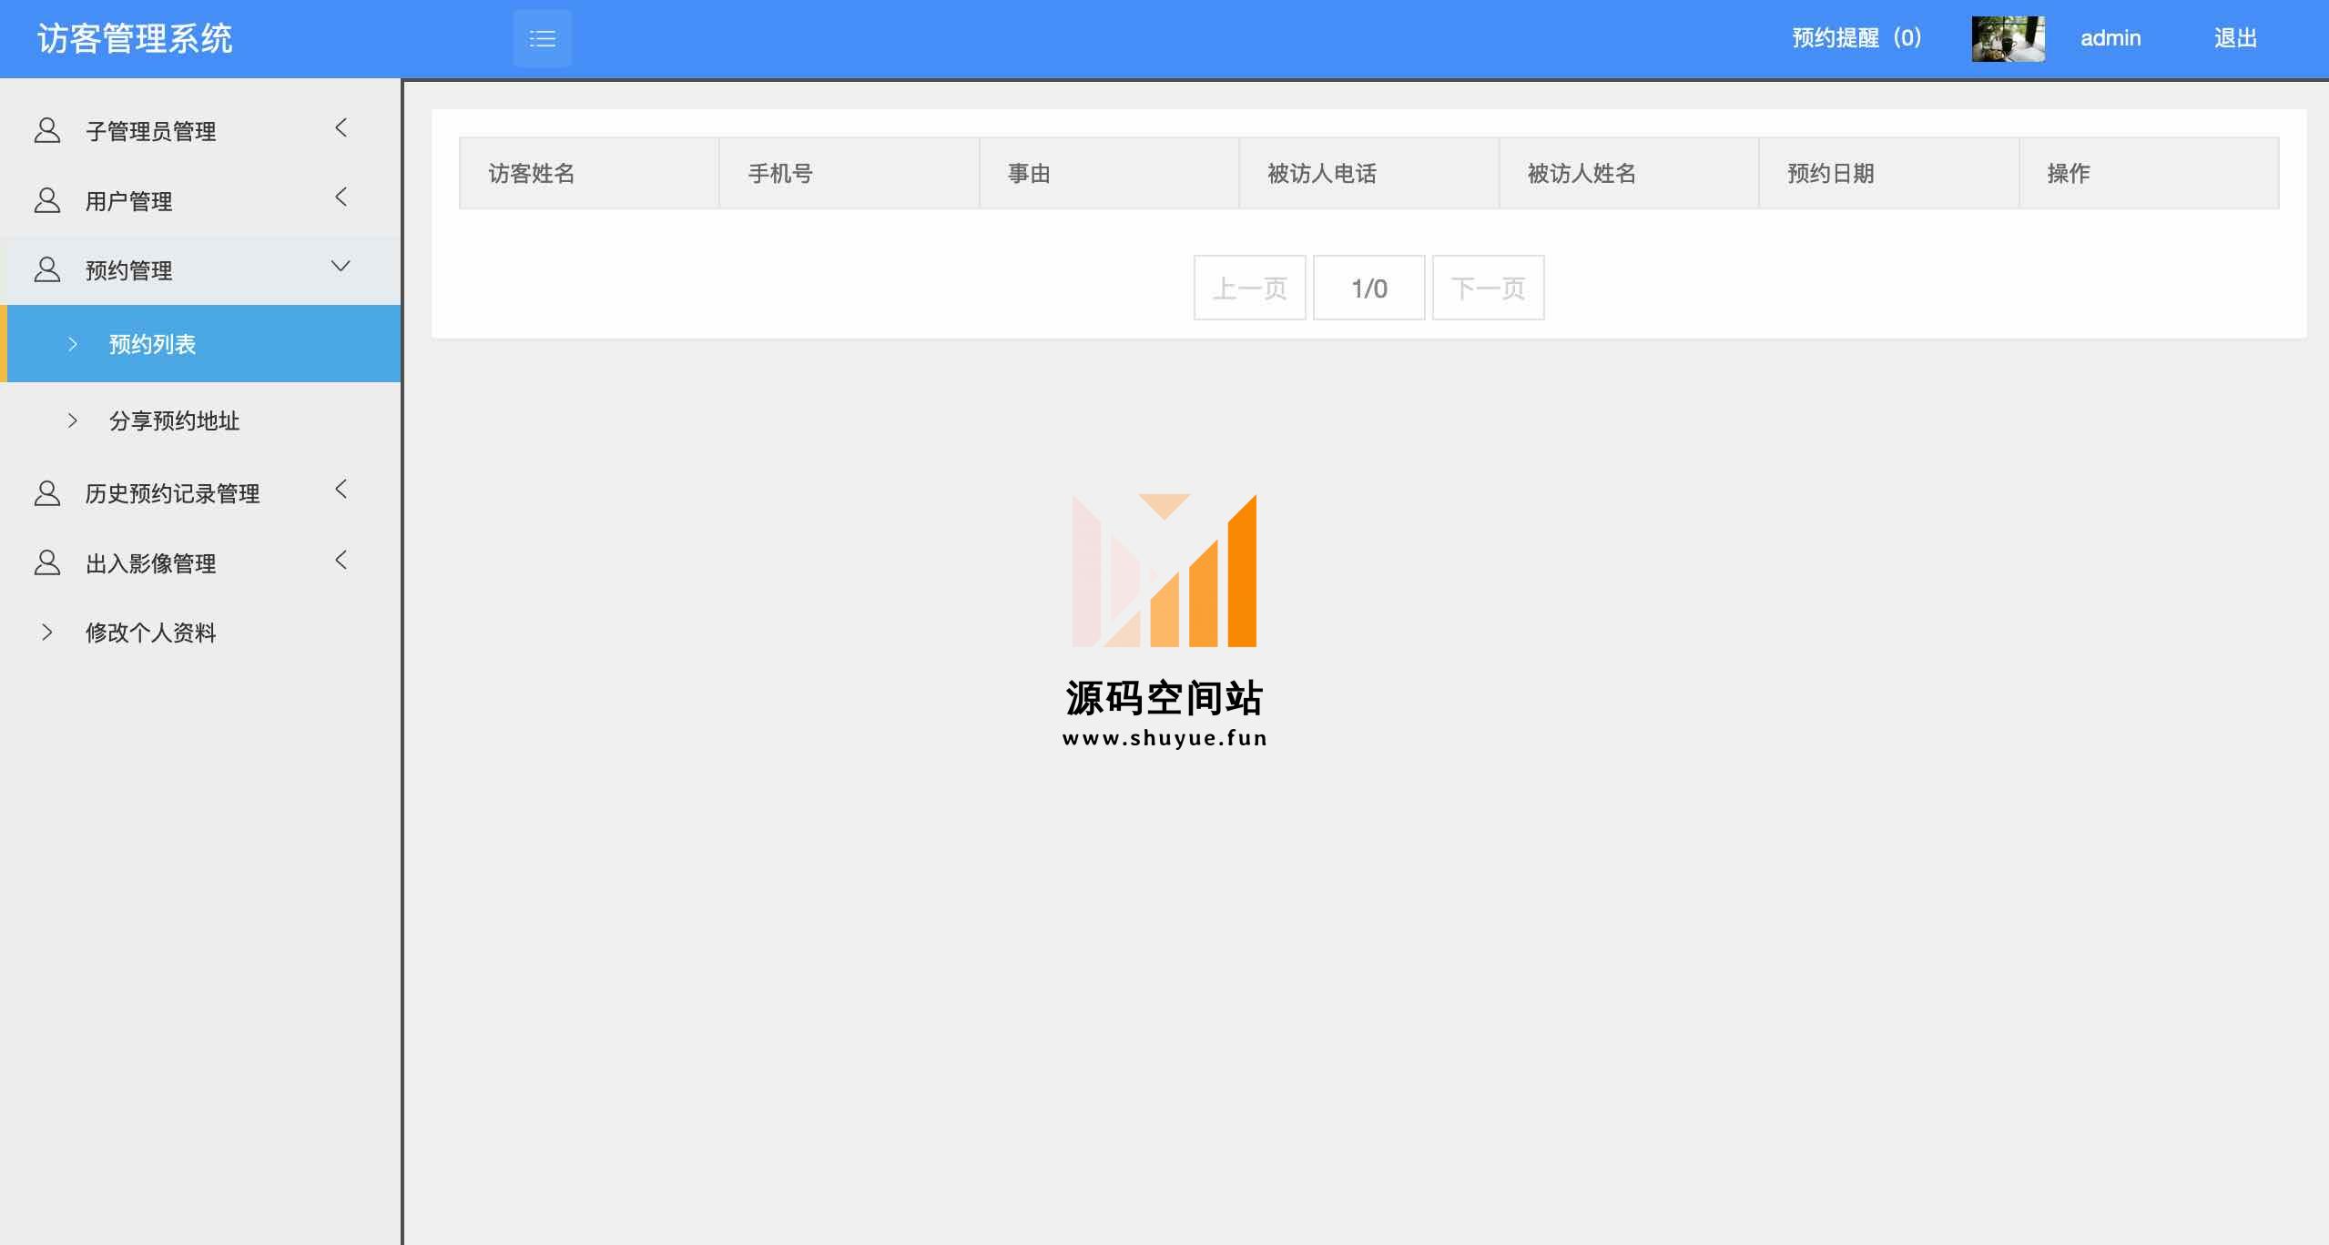Expand the 出入影像管理 chevron
This screenshot has width=2329, height=1245.
coord(341,560)
